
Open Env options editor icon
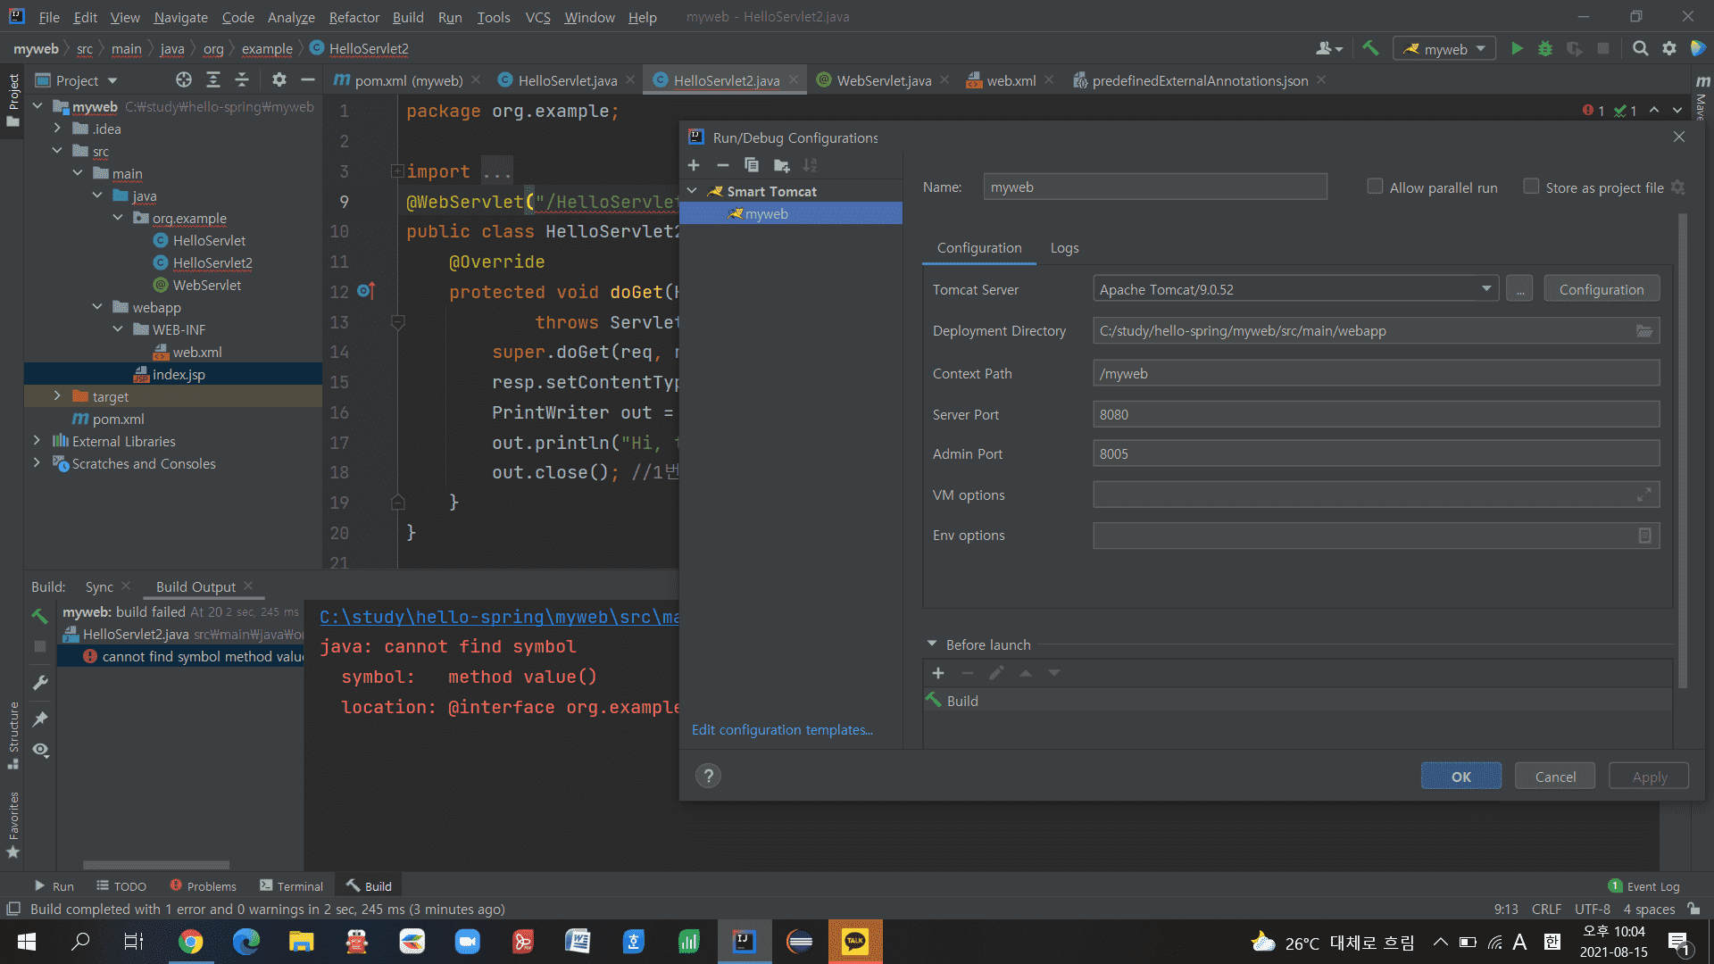point(1644,536)
